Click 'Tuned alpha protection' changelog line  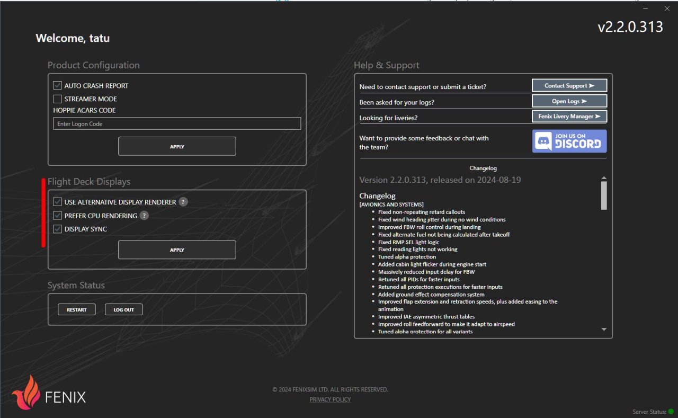[407, 257]
